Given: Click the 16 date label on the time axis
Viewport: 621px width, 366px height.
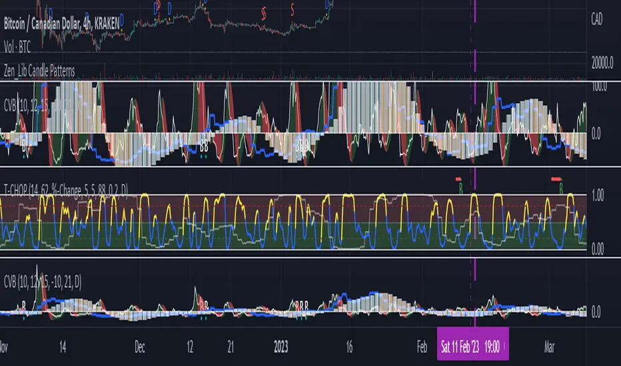Looking at the screenshot, I should point(348,347).
